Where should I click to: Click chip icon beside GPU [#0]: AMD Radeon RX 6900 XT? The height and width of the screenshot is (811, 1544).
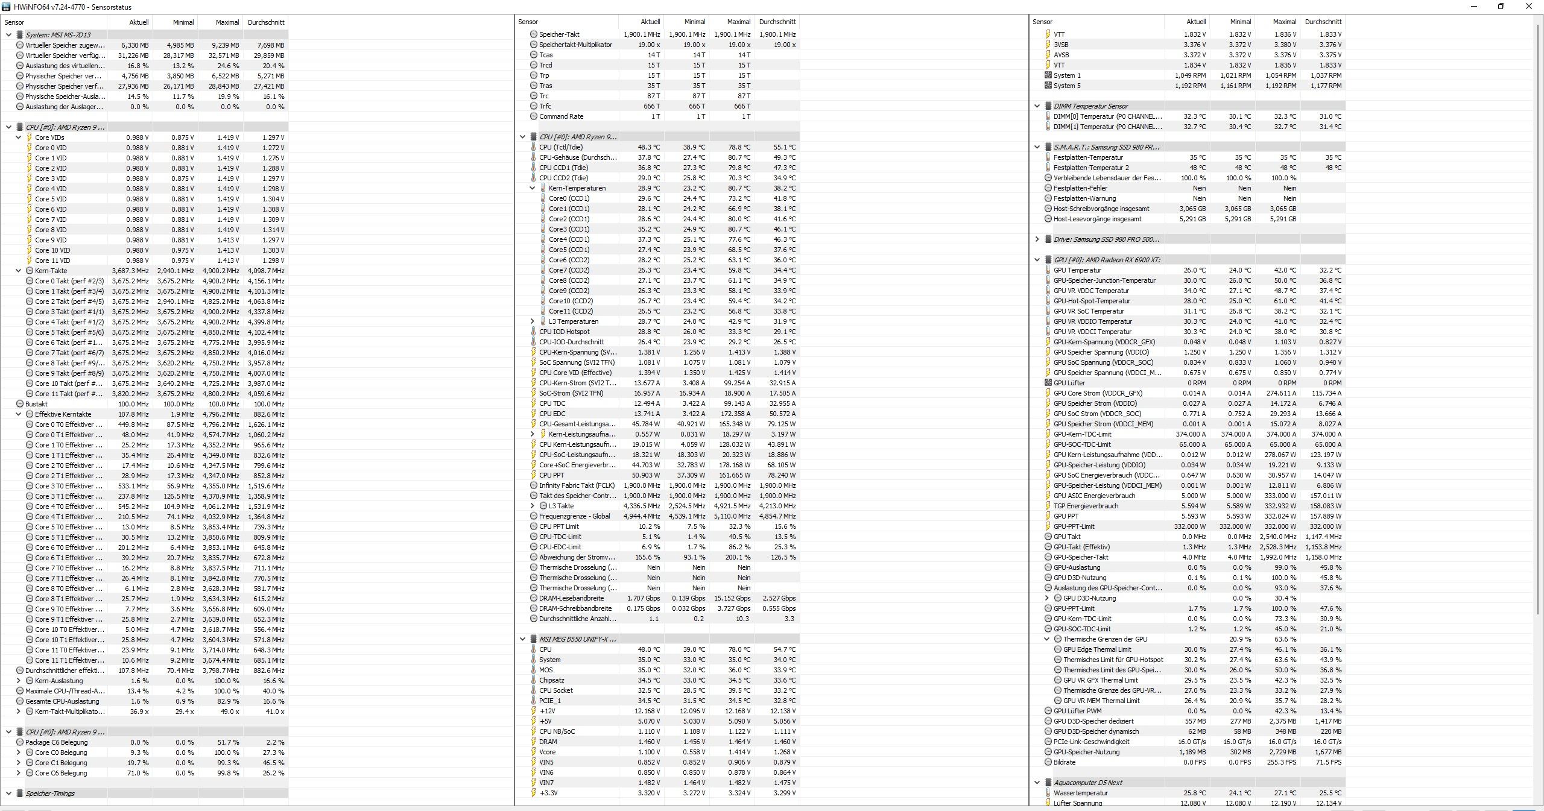pyautogui.click(x=1048, y=260)
